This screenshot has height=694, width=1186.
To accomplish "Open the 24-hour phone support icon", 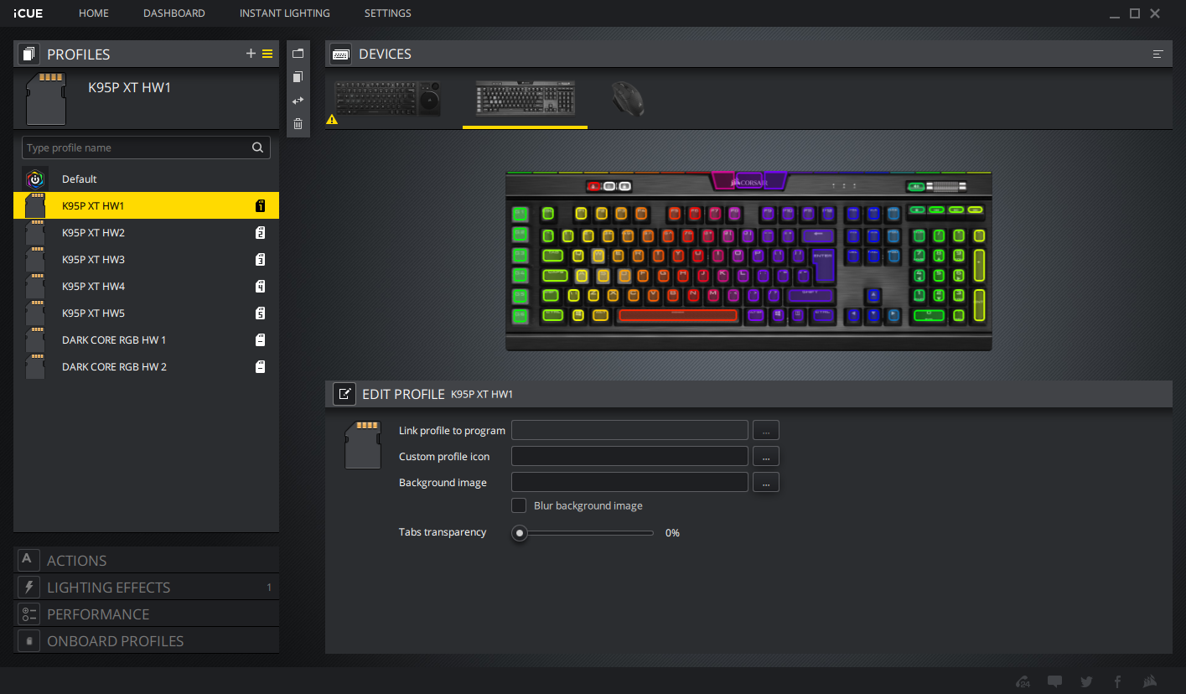I will click(x=1023, y=681).
